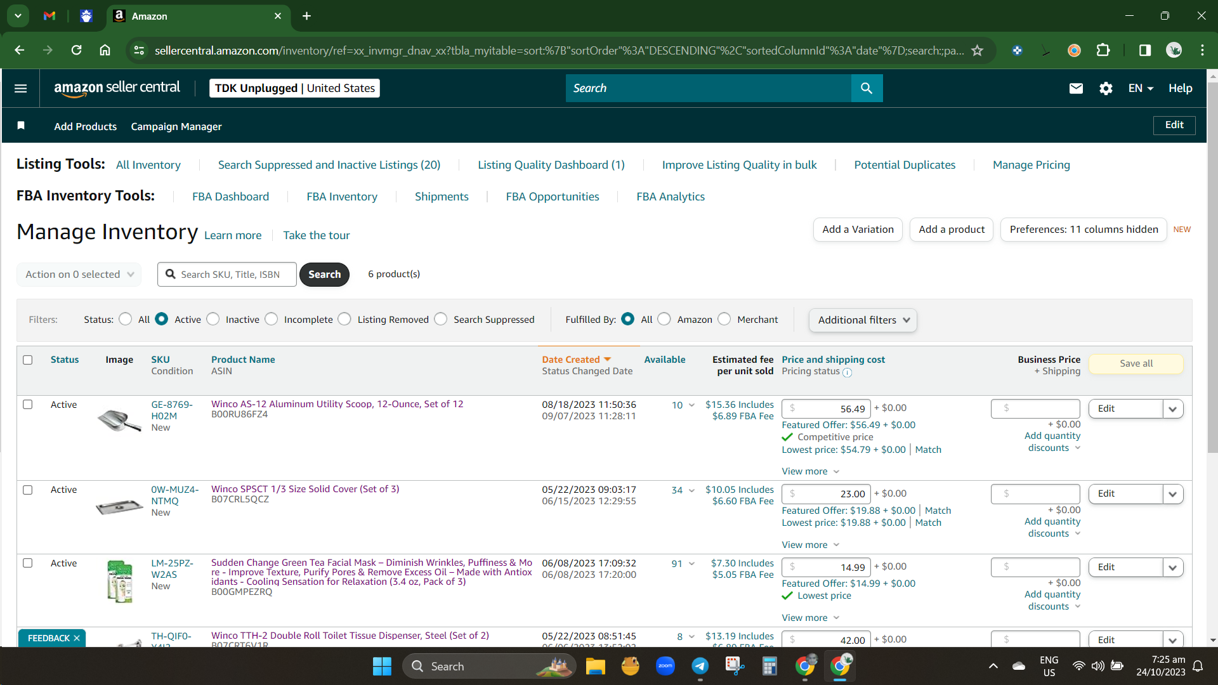Filter by Listing Removed status
Image resolution: width=1218 pixels, height=685 pixels.
pyautogui.click(x=344, y=319)
